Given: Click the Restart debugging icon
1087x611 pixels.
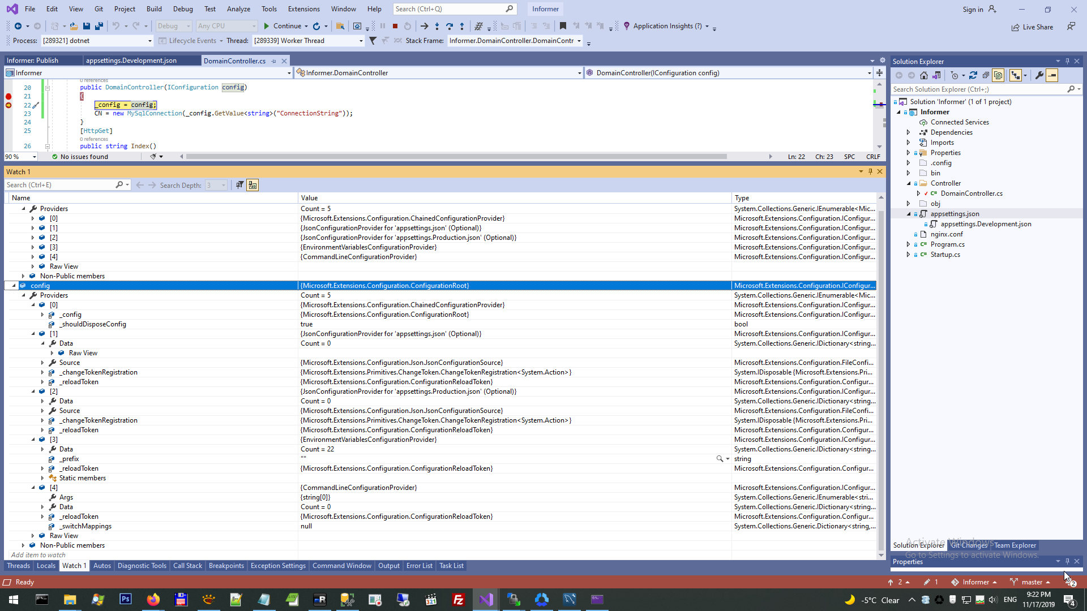Looking at the screenshot, I should (x=408, y=26).
